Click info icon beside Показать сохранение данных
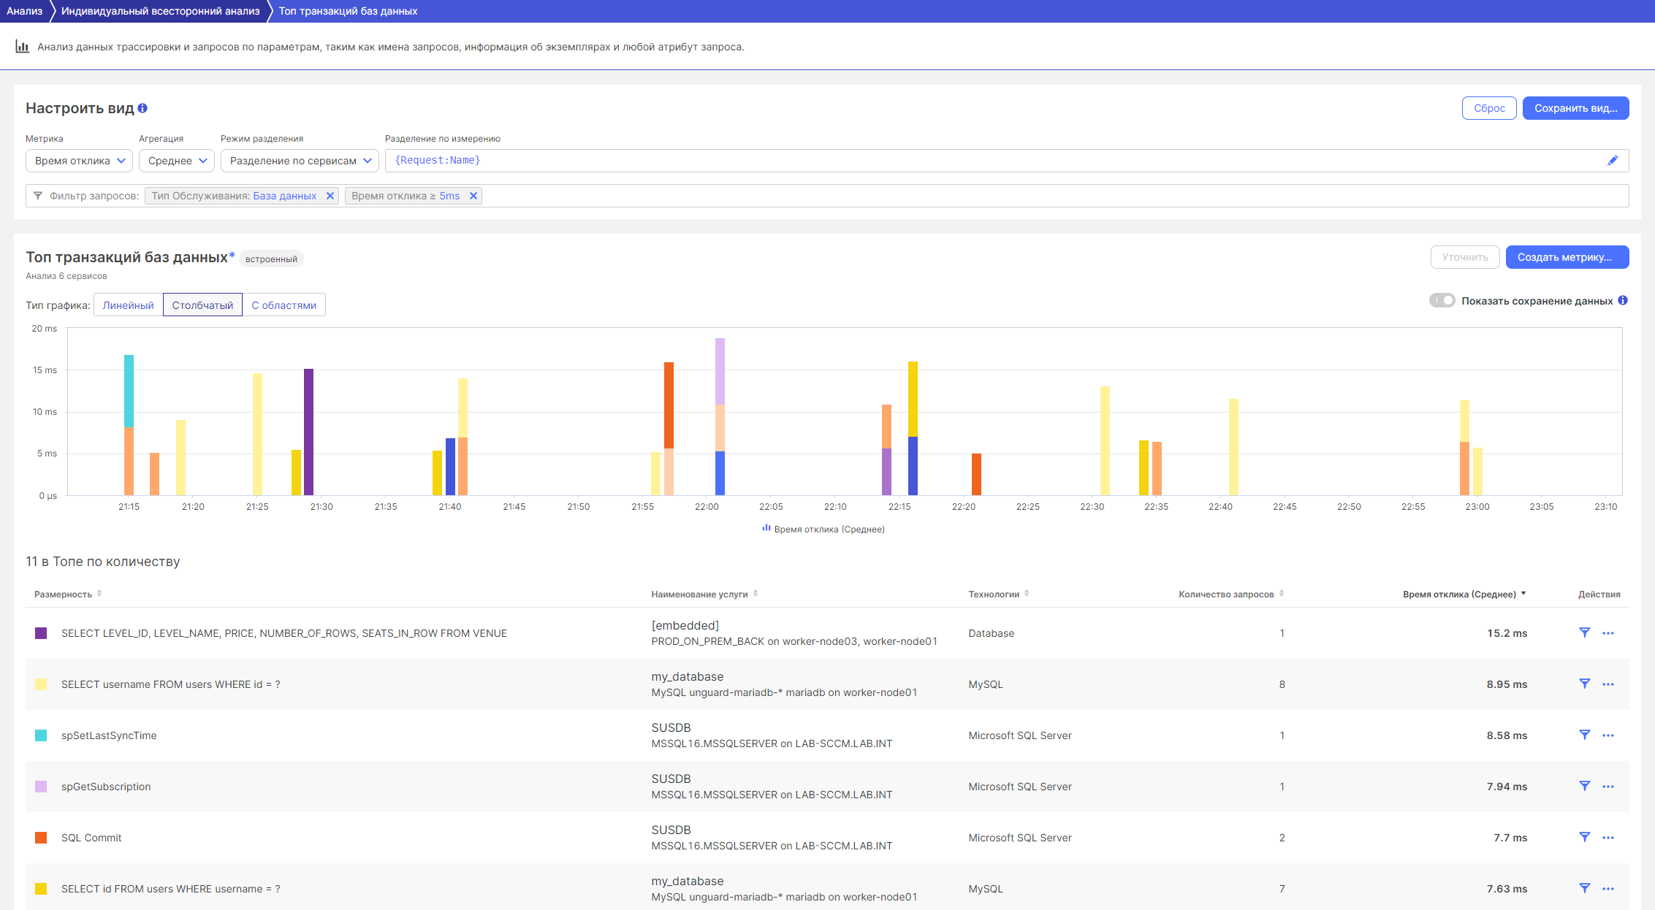This screenshot has width=1655, height=910. point(1623,300)
